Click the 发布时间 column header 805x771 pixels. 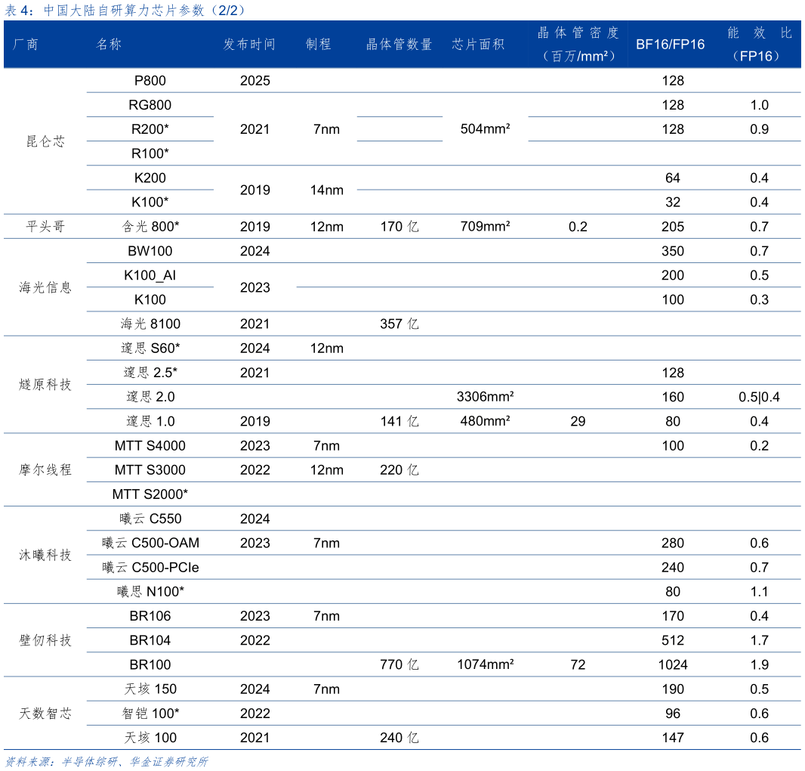(250, 45)
